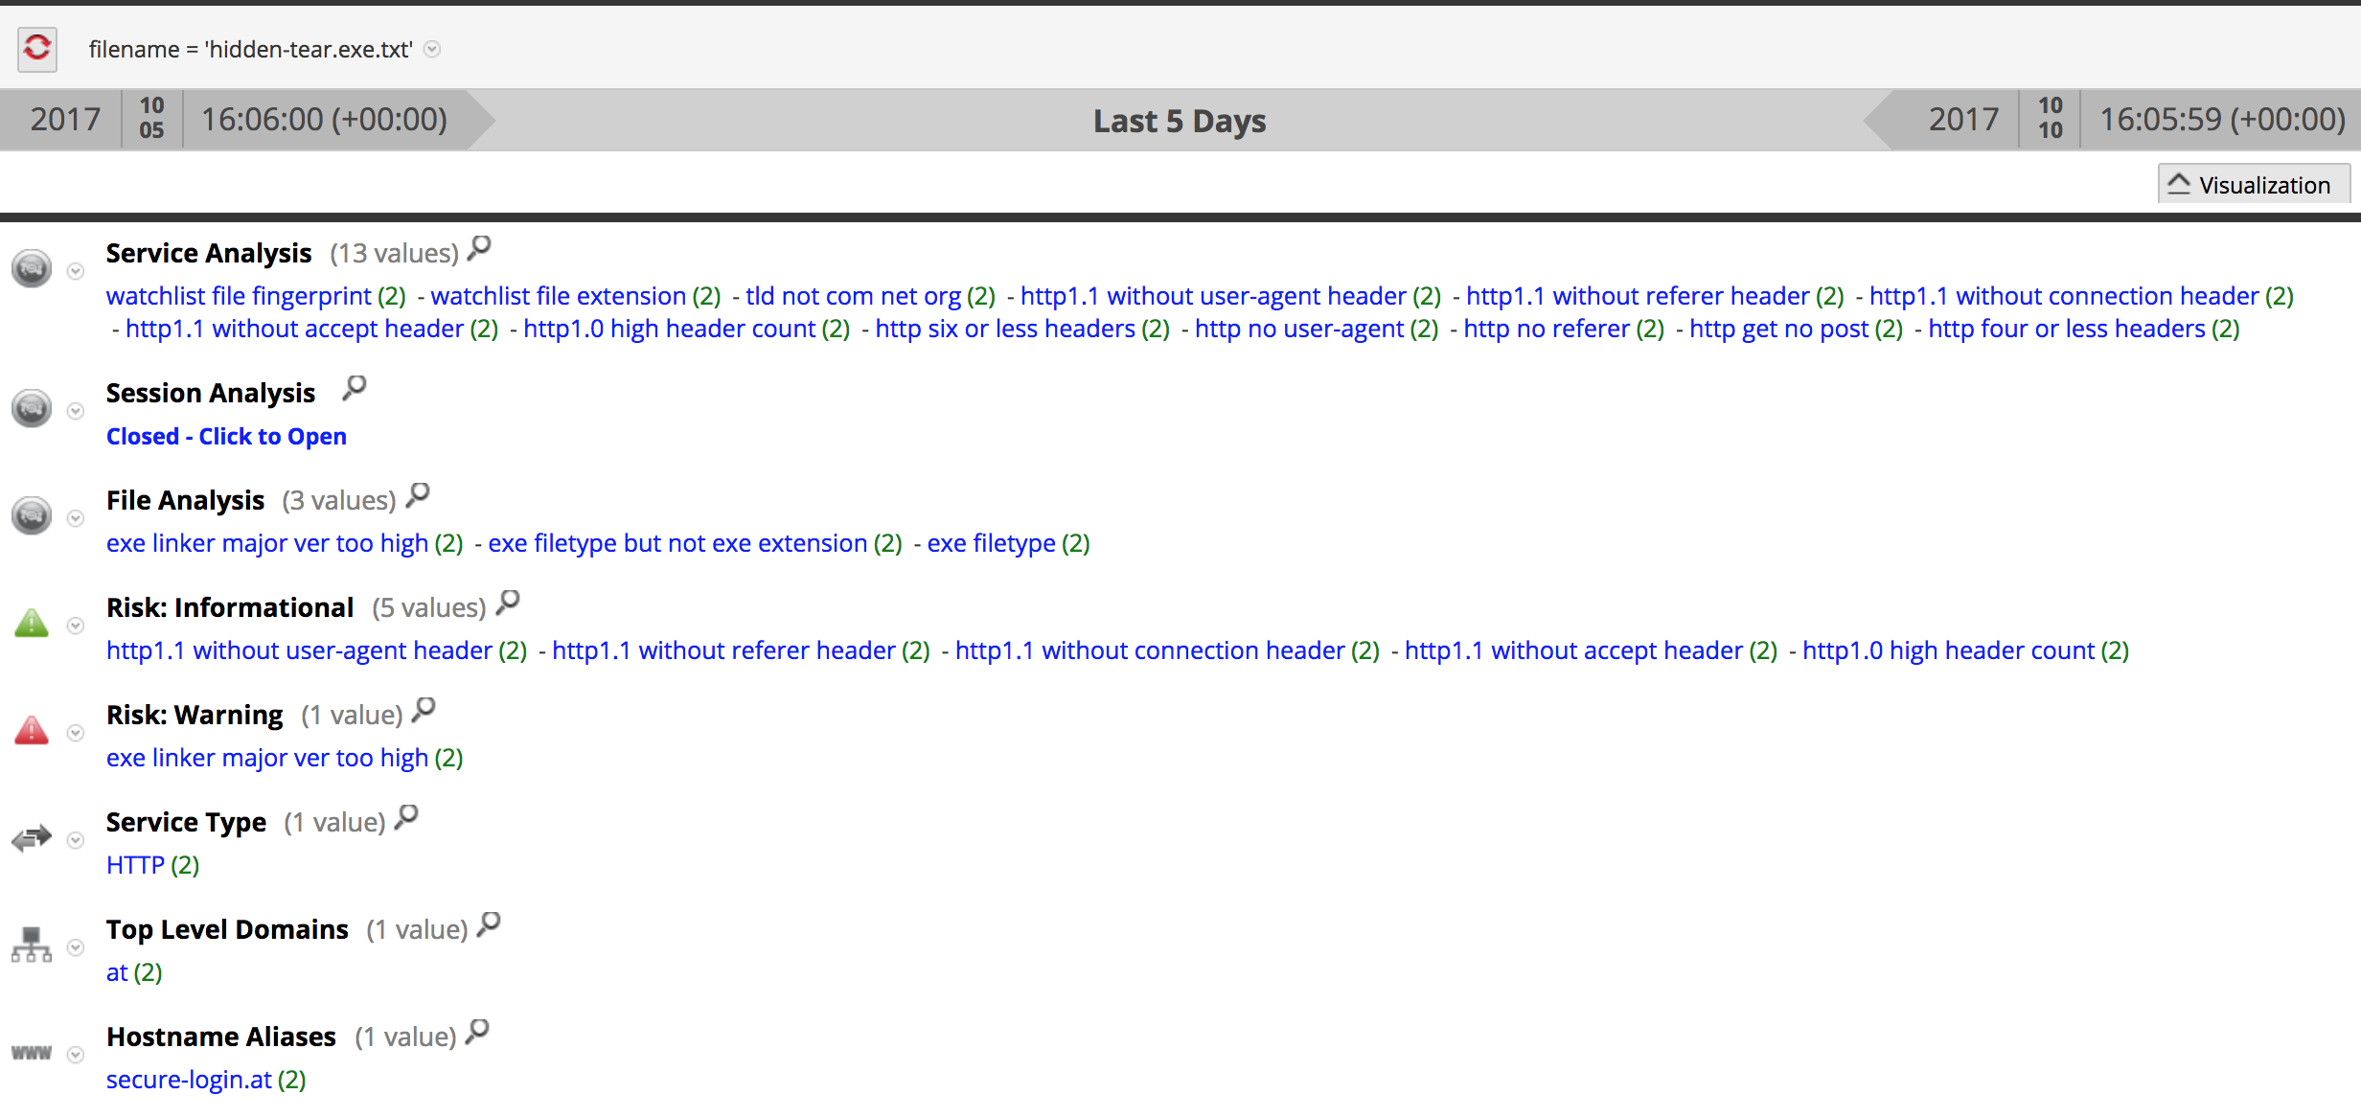Click the magnifier icon next to Service Type
Viewport: 2361px width, 1117px height.
[406, 817]
